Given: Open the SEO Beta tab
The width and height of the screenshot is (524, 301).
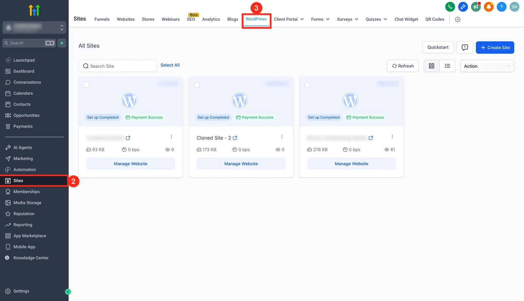Looking at the screenshot, I should 191,19.
